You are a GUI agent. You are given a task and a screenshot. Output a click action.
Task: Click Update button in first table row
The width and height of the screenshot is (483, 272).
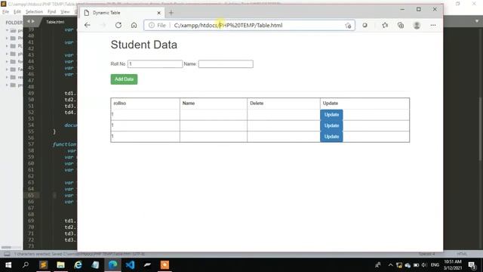tap(331, 115)
